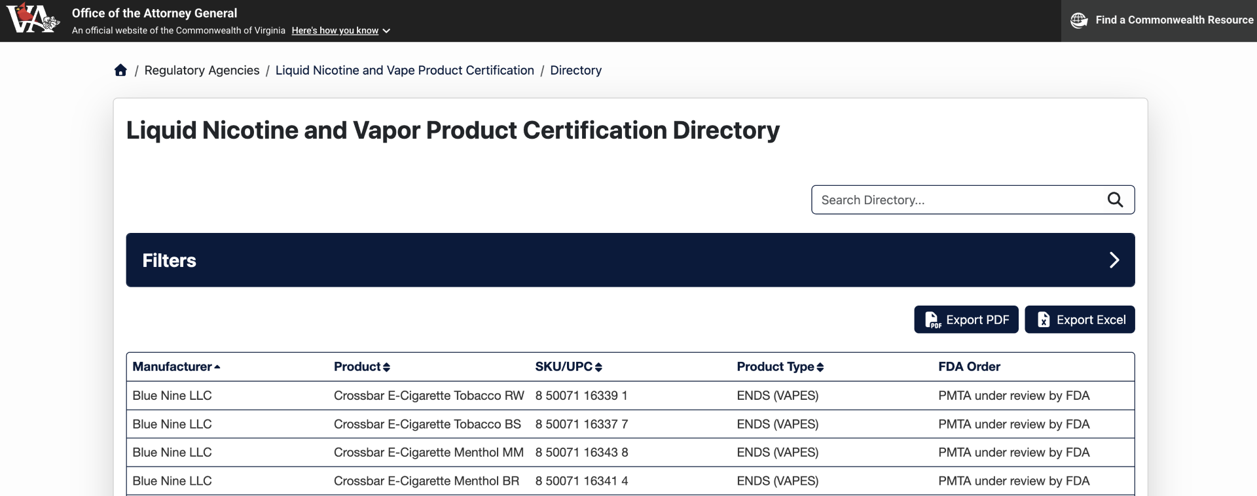Click Blue Nine LLC in Menthol BR row
This screenshot has height=496, width=1257.
(172, 481)
